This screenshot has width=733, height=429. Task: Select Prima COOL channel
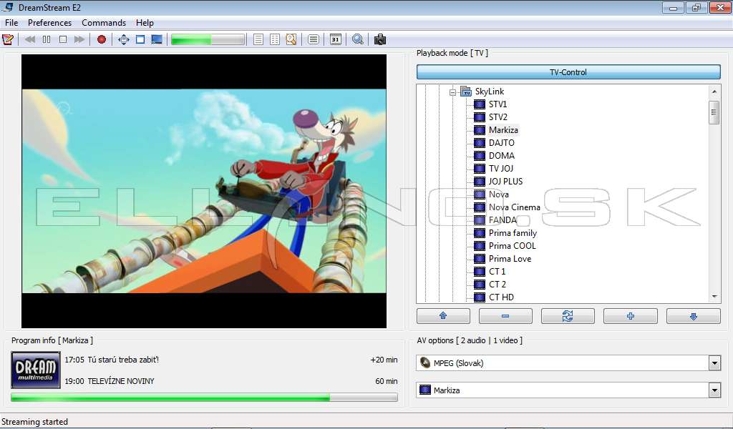[x=513, y=245]
